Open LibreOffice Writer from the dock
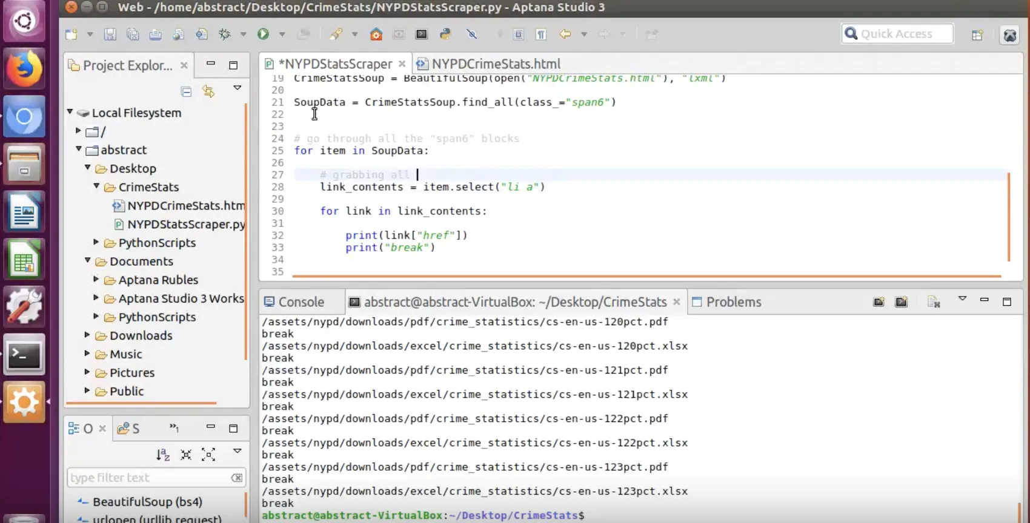The image size is (1030, 523). coord(24,212)
